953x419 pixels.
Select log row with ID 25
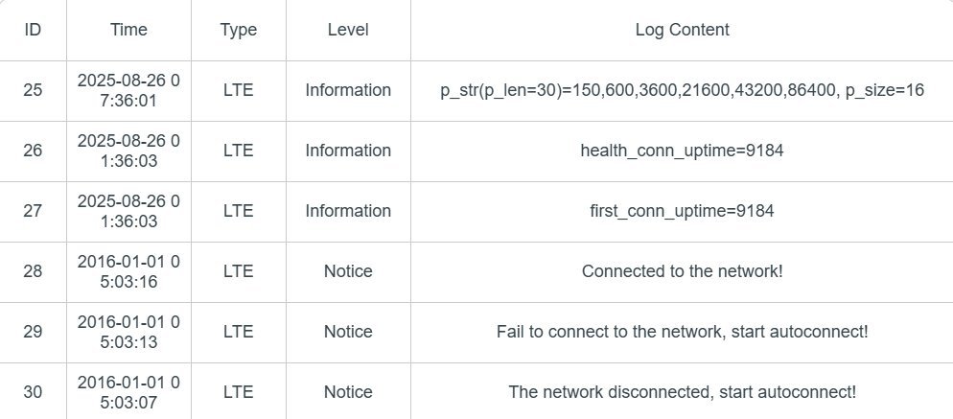point(33,90)
